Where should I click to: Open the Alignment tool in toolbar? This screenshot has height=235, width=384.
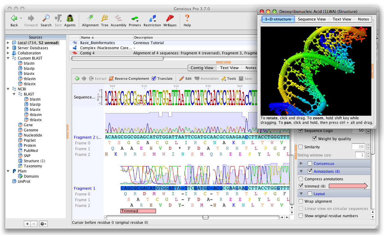click(x=90, y=20)
